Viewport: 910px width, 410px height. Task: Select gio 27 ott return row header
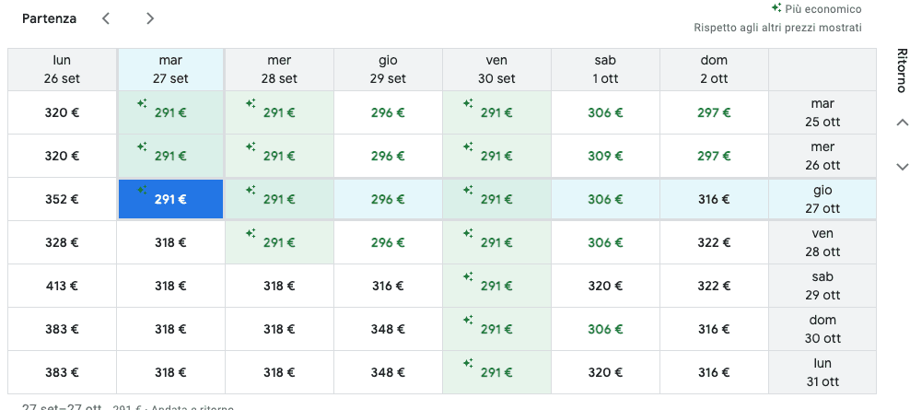(x=822, y=199)
